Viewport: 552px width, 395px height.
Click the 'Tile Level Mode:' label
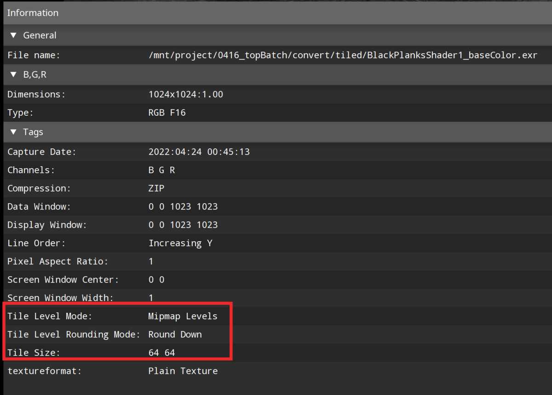[50, 316]
